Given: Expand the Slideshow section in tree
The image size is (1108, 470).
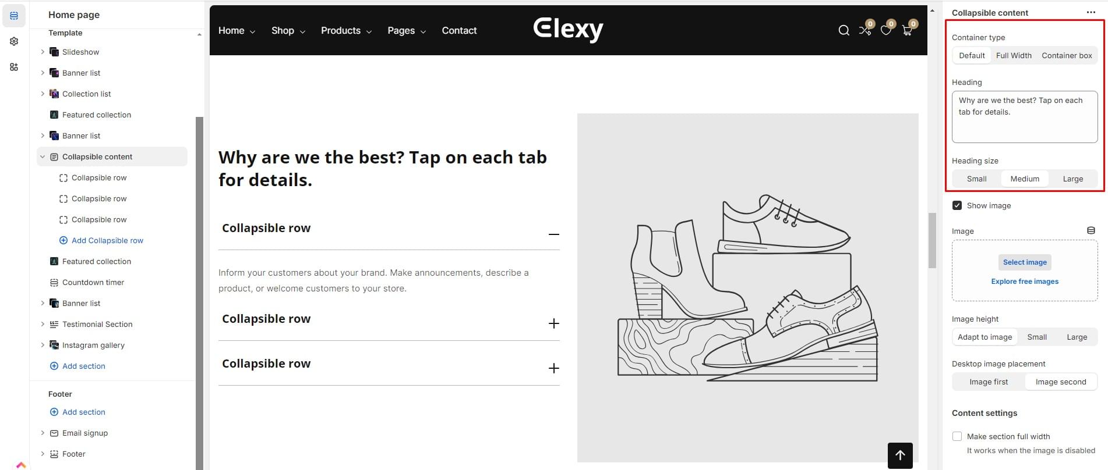Looking at the screenshot, I should click(x=43, y=52).
